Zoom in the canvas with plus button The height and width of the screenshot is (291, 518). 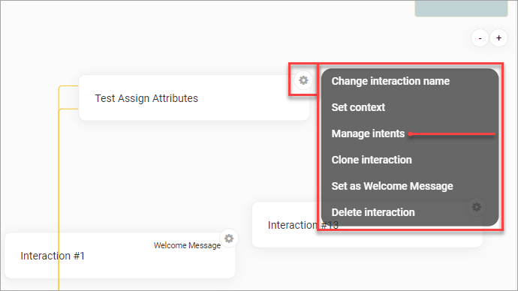click(x=498, y=38)
